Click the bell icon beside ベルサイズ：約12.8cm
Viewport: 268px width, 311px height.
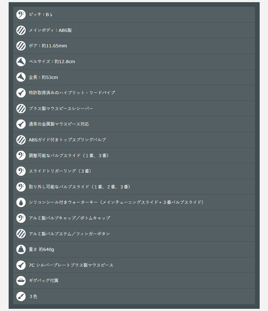click(21, 62)
